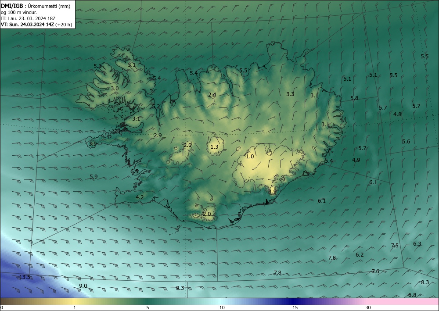439x311 pixels.
Task: Click the 5.8 value off the east coast
Action: pyautogui.click(x=354, y=98)
